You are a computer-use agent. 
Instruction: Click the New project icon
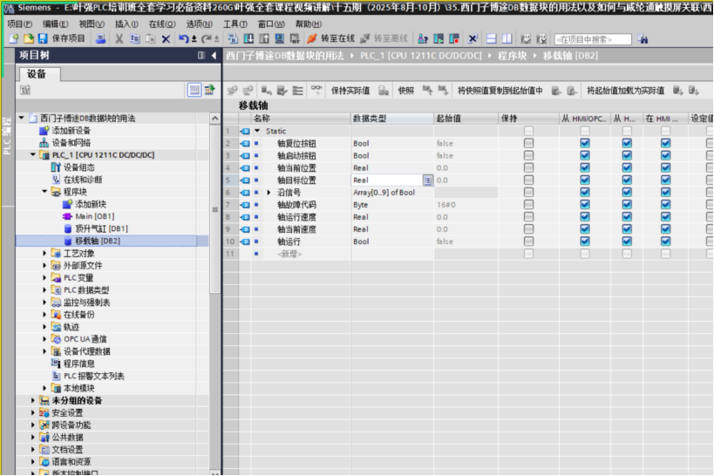14,38
